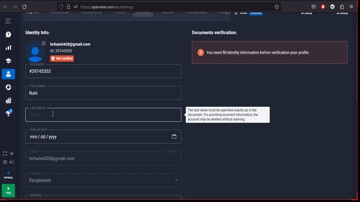Click the account email hchunni420@gmail.com heading

click(x=70, y=44)
